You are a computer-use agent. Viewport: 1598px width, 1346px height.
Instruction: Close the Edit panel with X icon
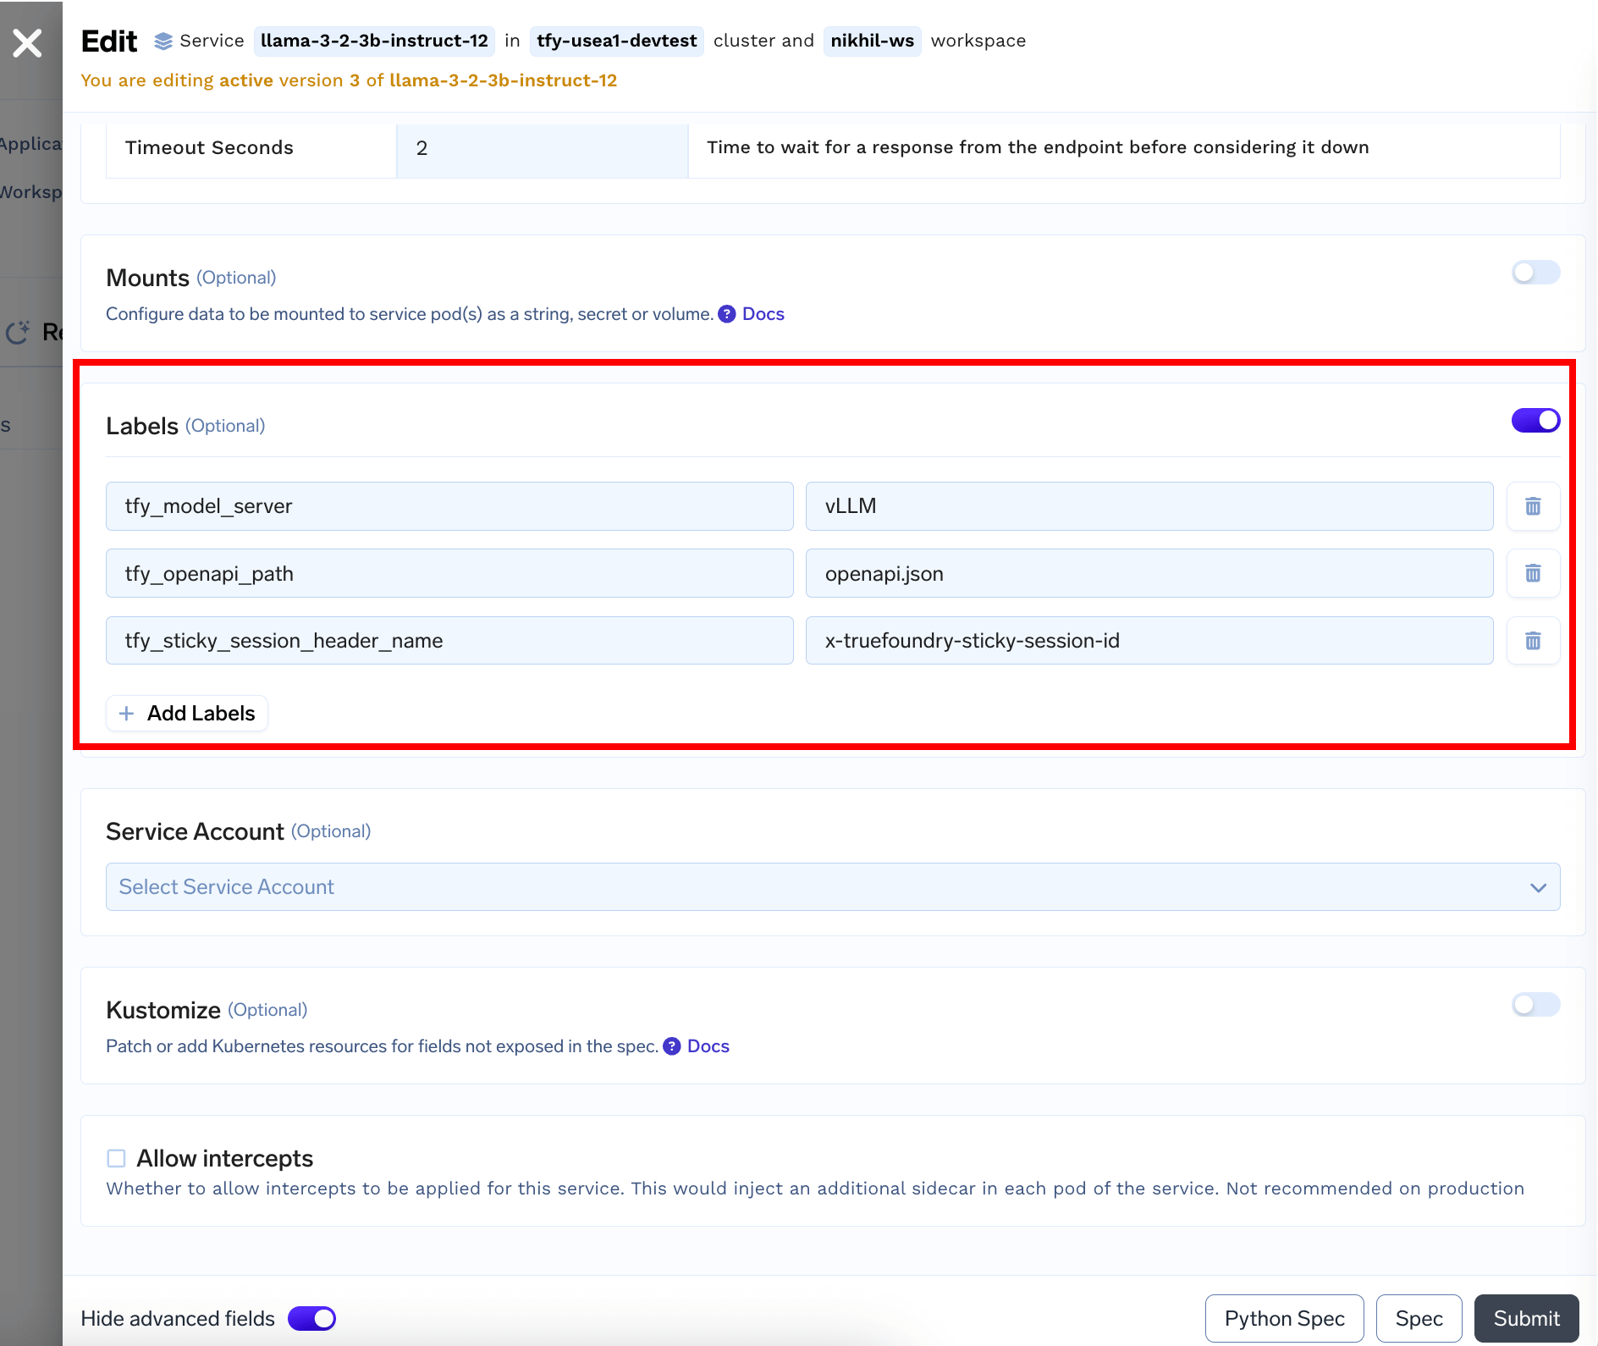pos(27,42)
